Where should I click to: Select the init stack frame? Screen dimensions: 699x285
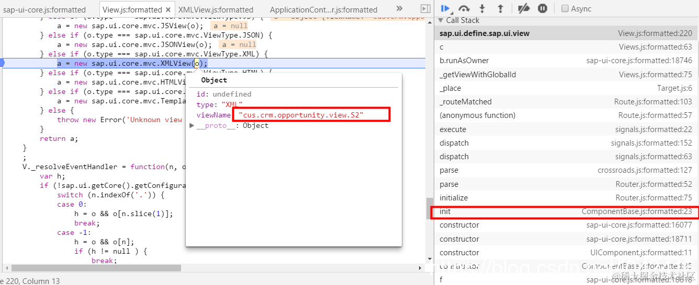point(567,211)
